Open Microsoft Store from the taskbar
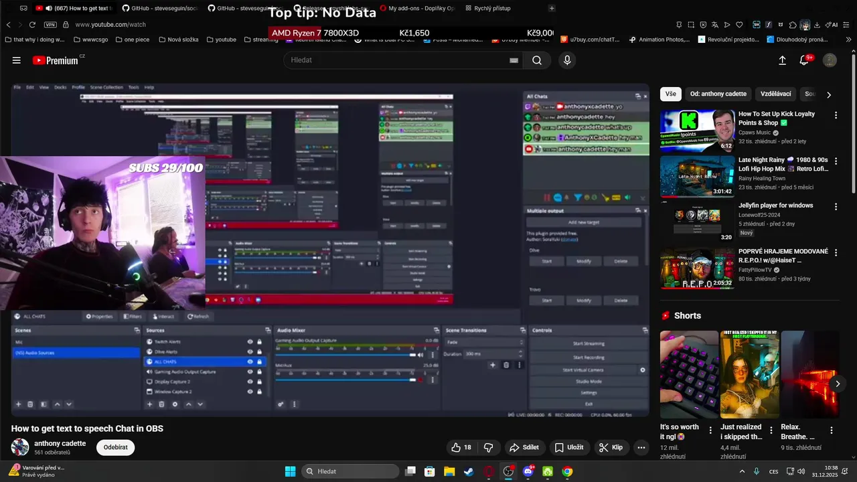 click(x=430, y=471)
